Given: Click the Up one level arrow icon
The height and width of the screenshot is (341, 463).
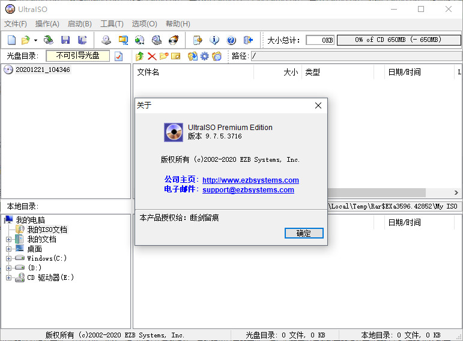Looking at the screenshot, I should 140,56.
